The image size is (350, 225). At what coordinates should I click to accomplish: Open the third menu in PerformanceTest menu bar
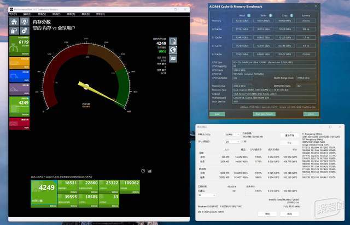tap(42, 14)
